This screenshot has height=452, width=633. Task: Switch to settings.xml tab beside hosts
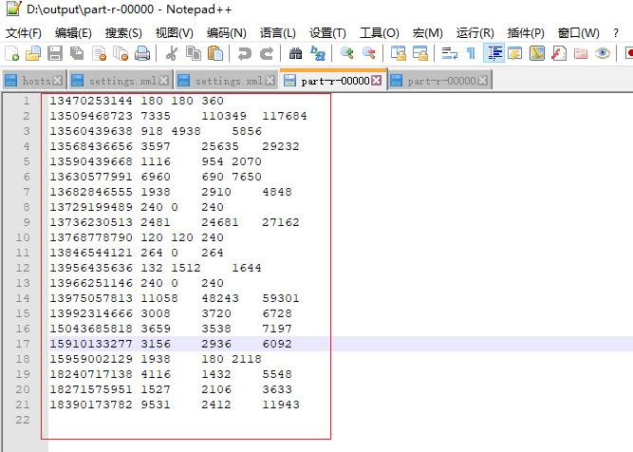[x=122, y=81]
